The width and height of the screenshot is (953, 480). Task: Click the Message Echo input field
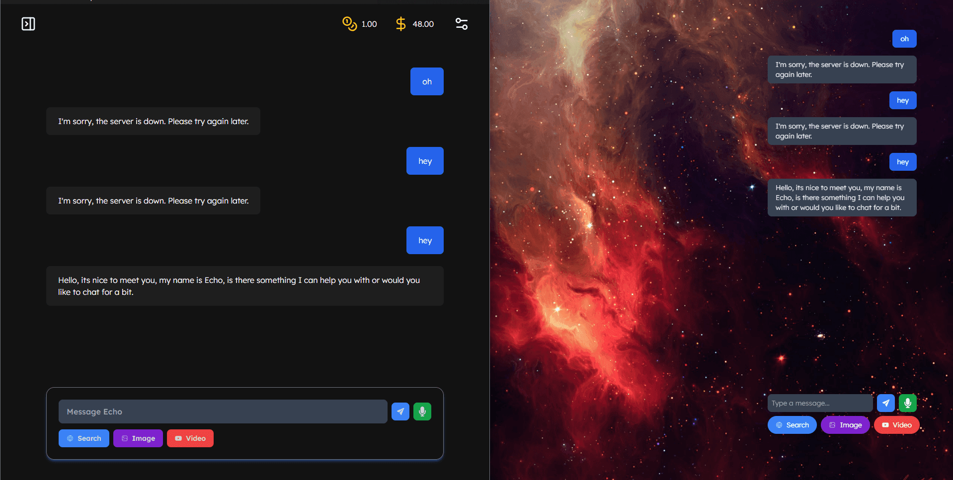[223, 411]
